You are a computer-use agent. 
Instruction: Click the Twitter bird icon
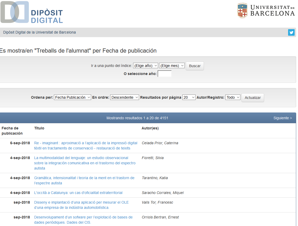pyautogui.click(x=291, y=33)
